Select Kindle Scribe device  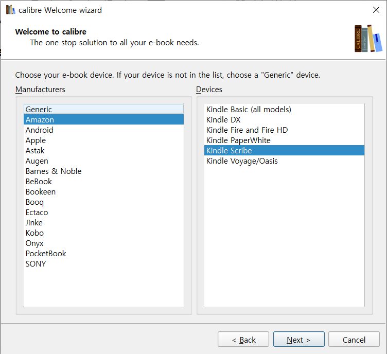284,150
